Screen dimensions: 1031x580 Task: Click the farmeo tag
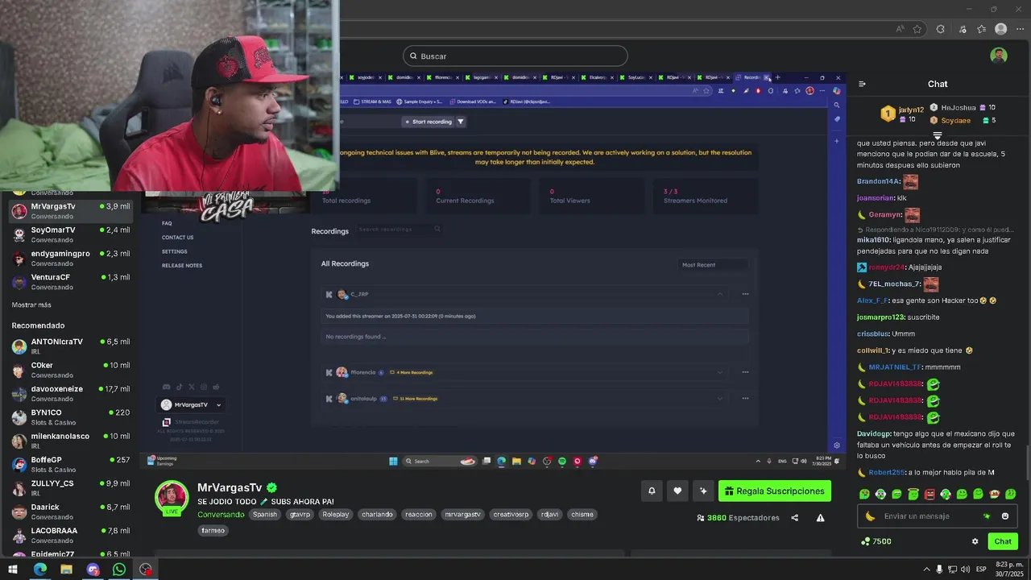pyautogui.click(x=213, y=530)
